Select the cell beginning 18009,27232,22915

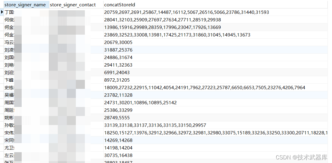tap(216, 88)
